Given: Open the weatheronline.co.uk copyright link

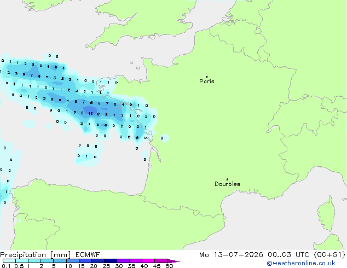Looking at the screenshot, I should coord(301,263).
